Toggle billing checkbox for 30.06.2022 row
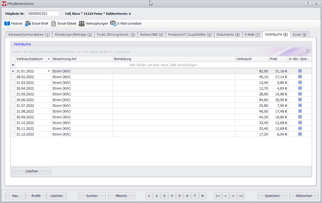The image size is (322, 203). [300, 100]
